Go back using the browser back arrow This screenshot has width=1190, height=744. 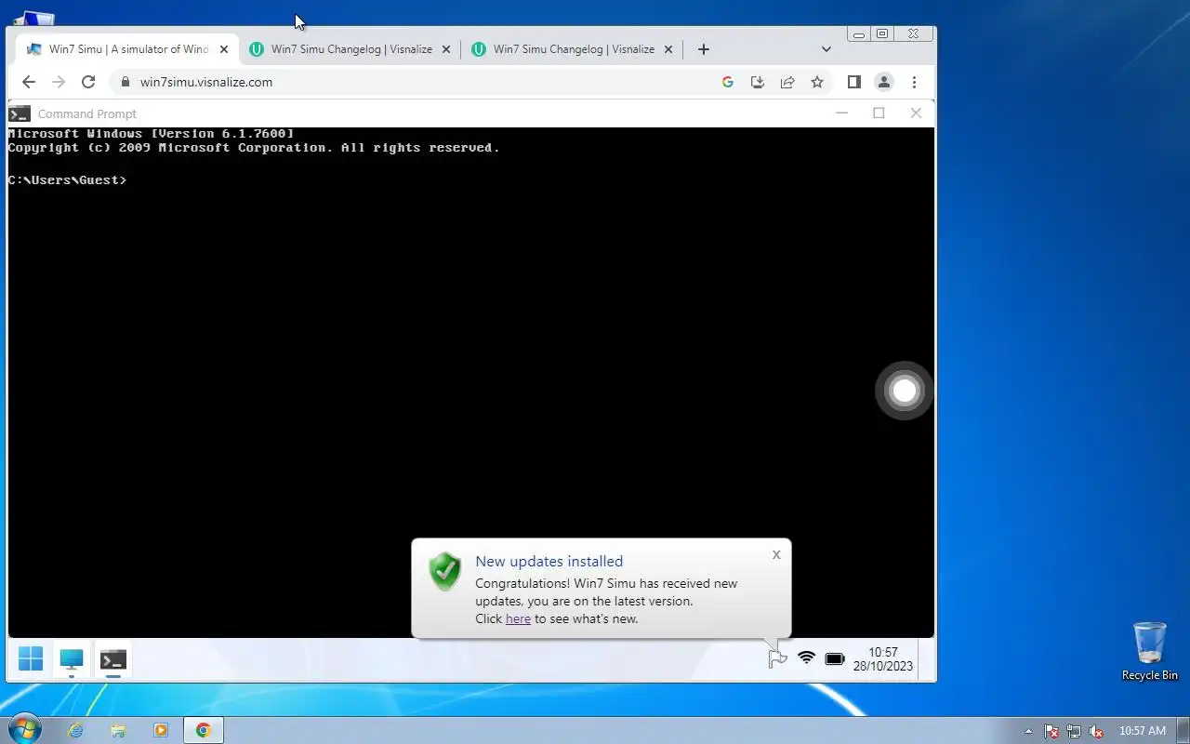click(29, 82)
